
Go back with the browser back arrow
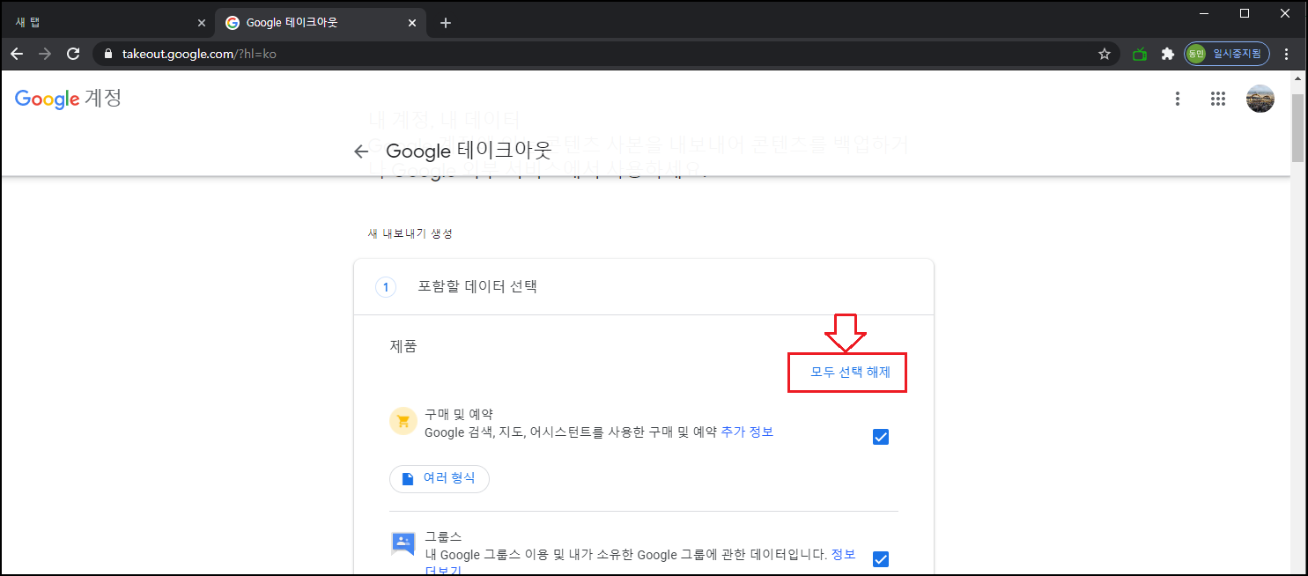17,54
